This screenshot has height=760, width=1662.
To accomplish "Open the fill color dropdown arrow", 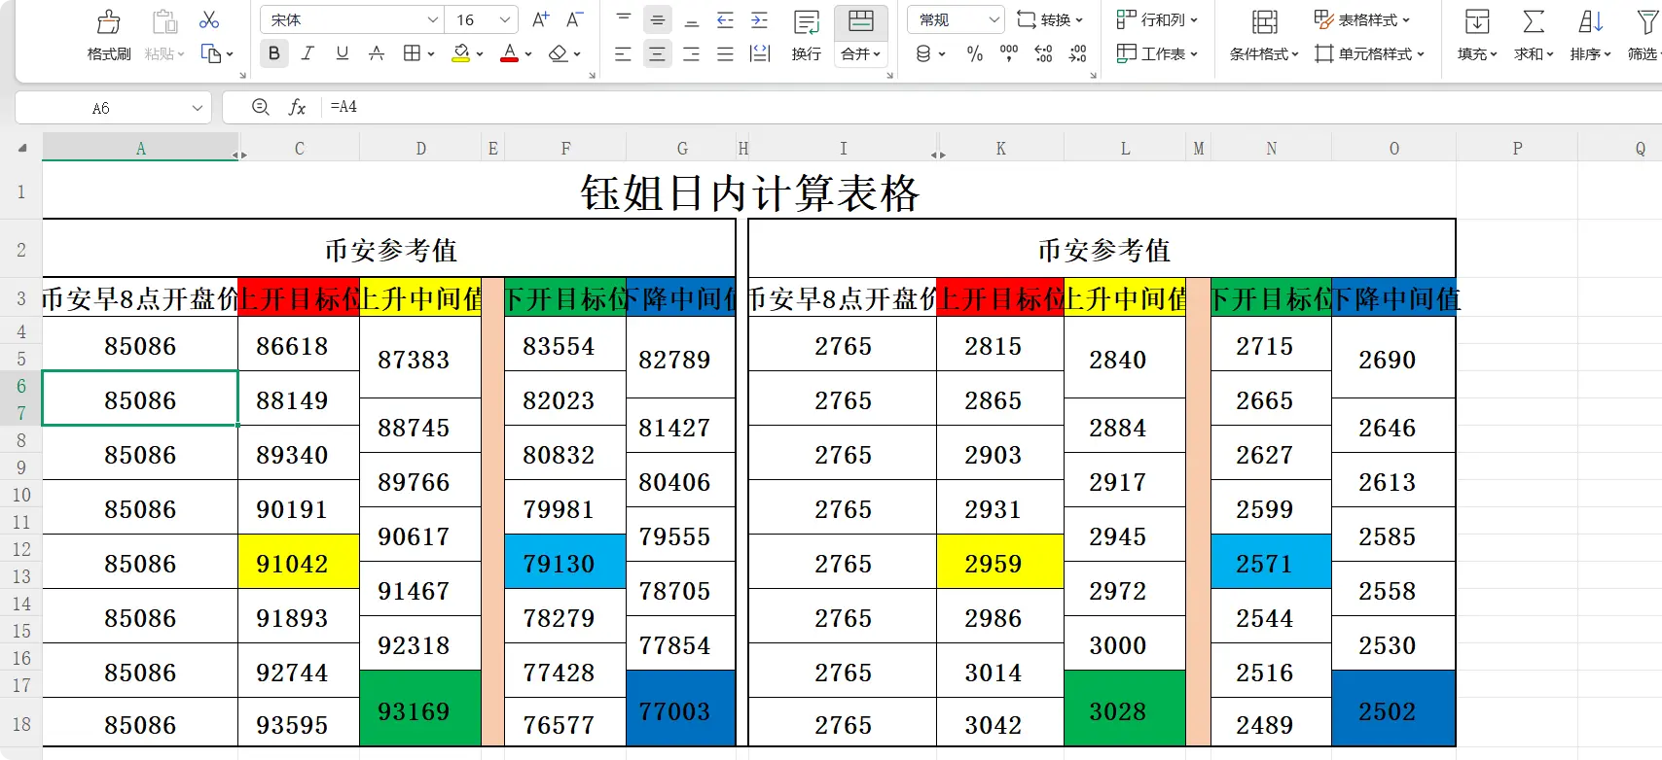I will 480,54.
